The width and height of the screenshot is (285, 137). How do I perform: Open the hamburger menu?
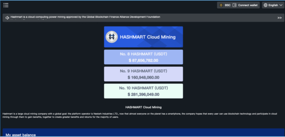click(x=6, y=5)
